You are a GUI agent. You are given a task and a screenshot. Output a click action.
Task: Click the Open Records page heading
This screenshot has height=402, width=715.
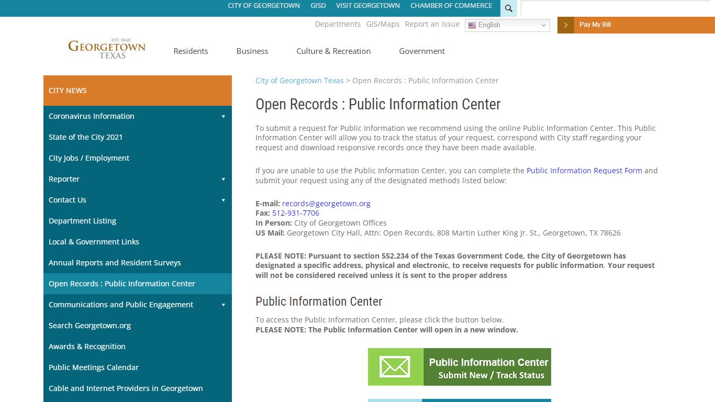(378, 104)
